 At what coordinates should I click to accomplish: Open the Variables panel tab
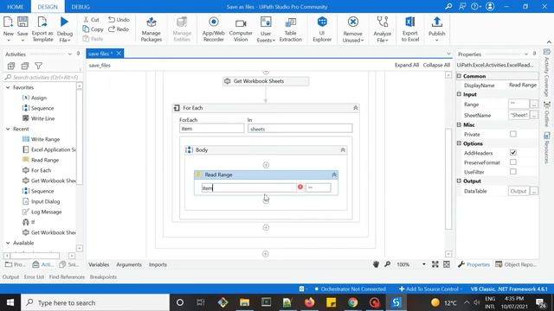pos(99,264)
